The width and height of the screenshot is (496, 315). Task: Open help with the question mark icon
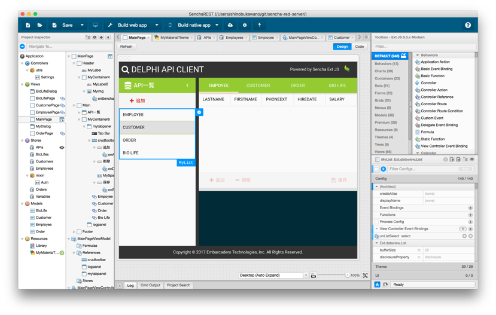(x=468, y=25)
